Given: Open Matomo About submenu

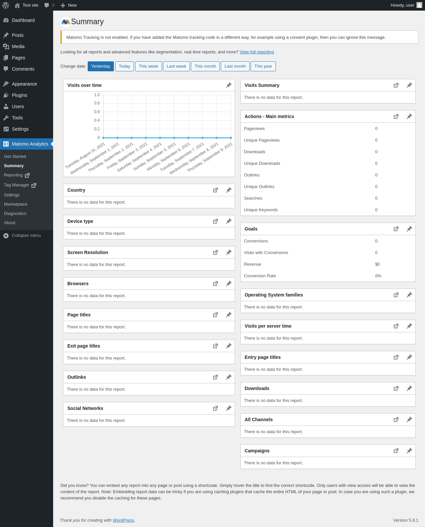Looking at the screenshot, I should pyautogui.click(x=27, y=223).
